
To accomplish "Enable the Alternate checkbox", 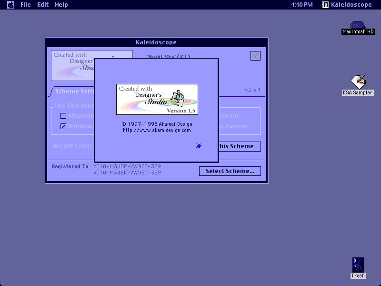I will (x=63, y=116).
